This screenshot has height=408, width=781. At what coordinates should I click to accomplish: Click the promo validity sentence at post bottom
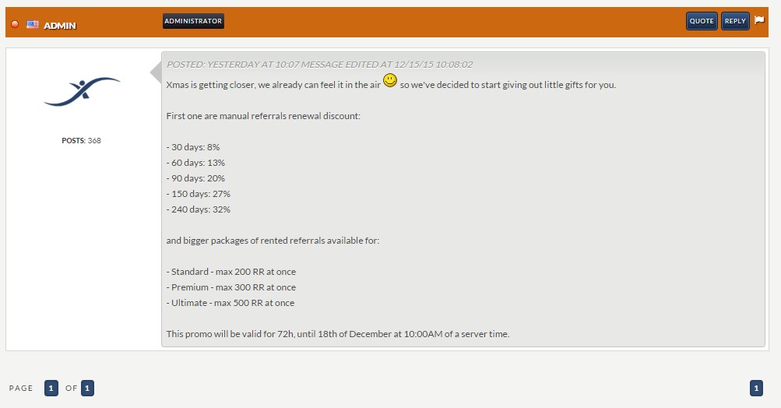pyautogui.click(x=338, y=334)
